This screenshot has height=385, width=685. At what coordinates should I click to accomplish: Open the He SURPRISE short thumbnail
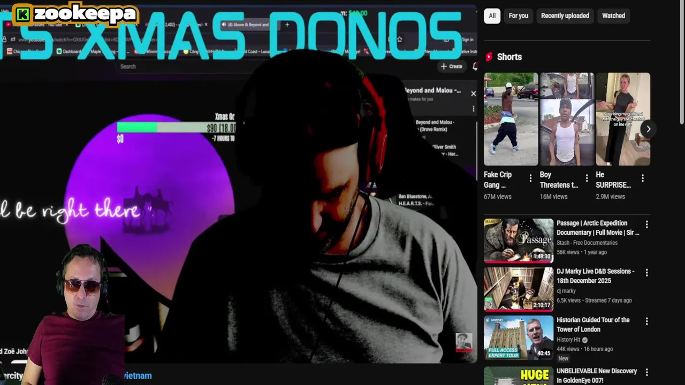623,119
